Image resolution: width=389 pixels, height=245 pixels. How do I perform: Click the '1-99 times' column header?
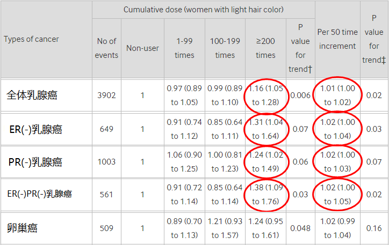[185, 48]
